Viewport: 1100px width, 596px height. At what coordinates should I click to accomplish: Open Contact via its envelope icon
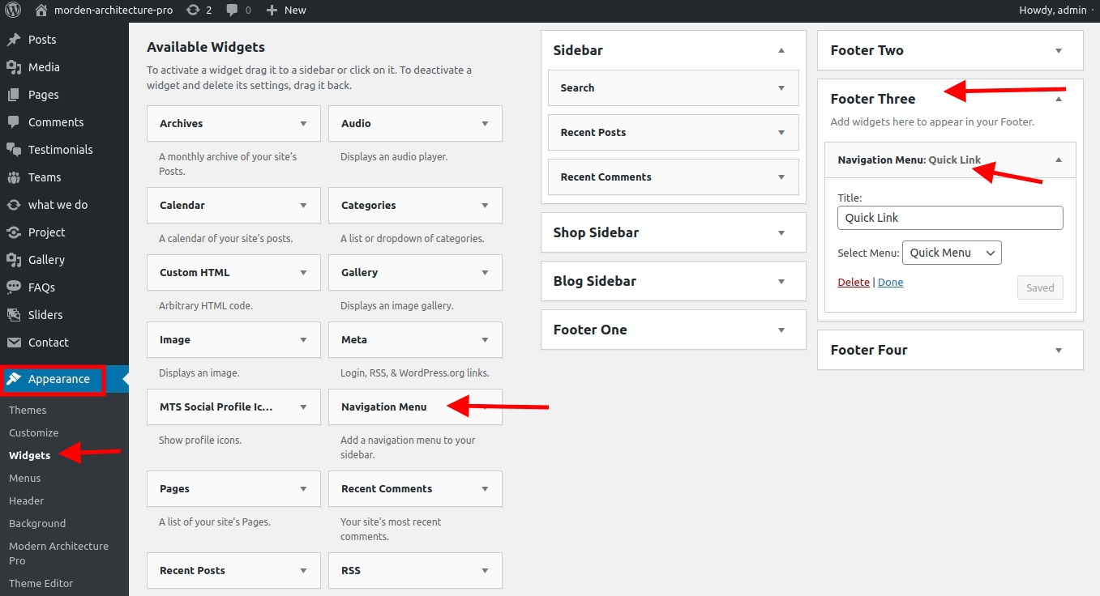click(13, 342)
